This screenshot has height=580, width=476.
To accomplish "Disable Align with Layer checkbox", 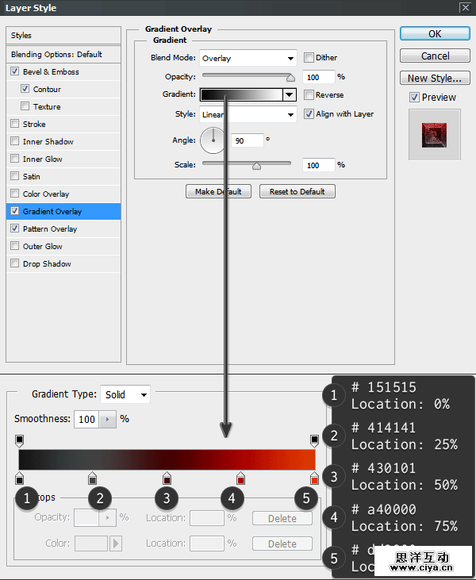I will (309, 114).
